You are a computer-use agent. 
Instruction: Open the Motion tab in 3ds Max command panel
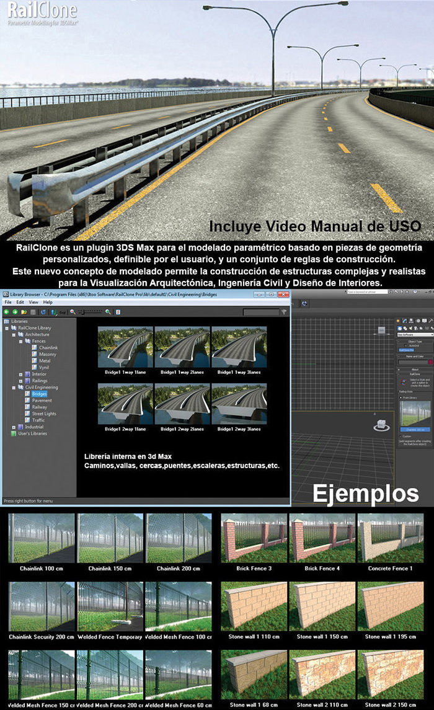click(418, 321)
